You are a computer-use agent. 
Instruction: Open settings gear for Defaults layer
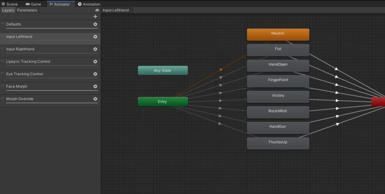click(95, 24)
